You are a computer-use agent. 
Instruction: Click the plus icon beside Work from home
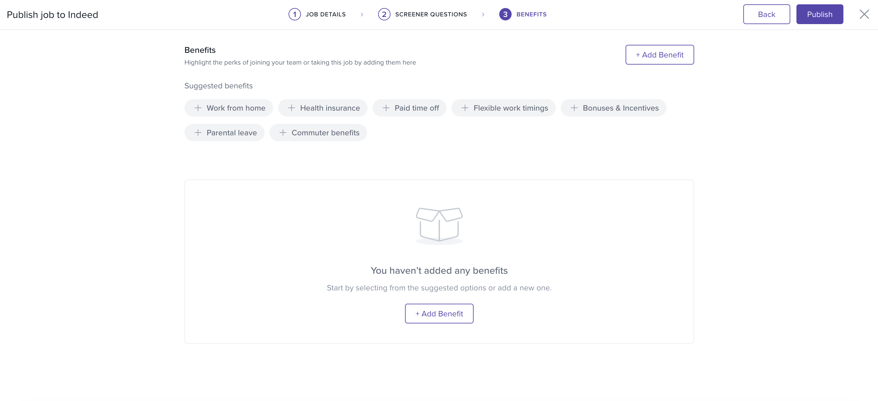click(x=198, y=108)
